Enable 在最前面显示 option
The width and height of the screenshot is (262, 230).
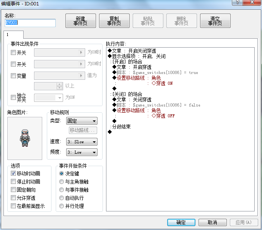tap(13, 206)
